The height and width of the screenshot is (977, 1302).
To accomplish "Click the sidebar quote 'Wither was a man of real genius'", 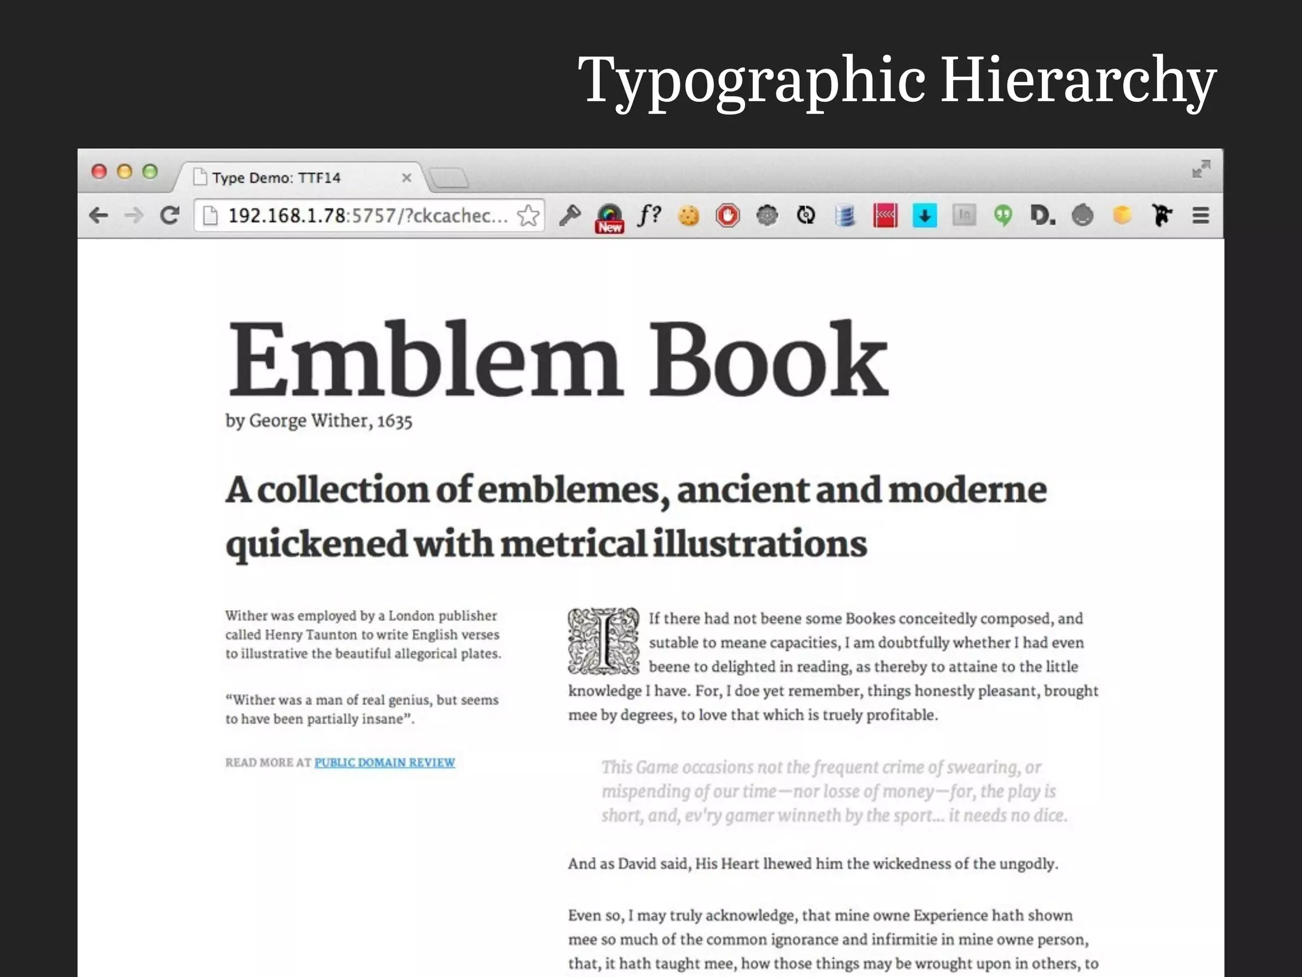I will [x=362, y=709].
